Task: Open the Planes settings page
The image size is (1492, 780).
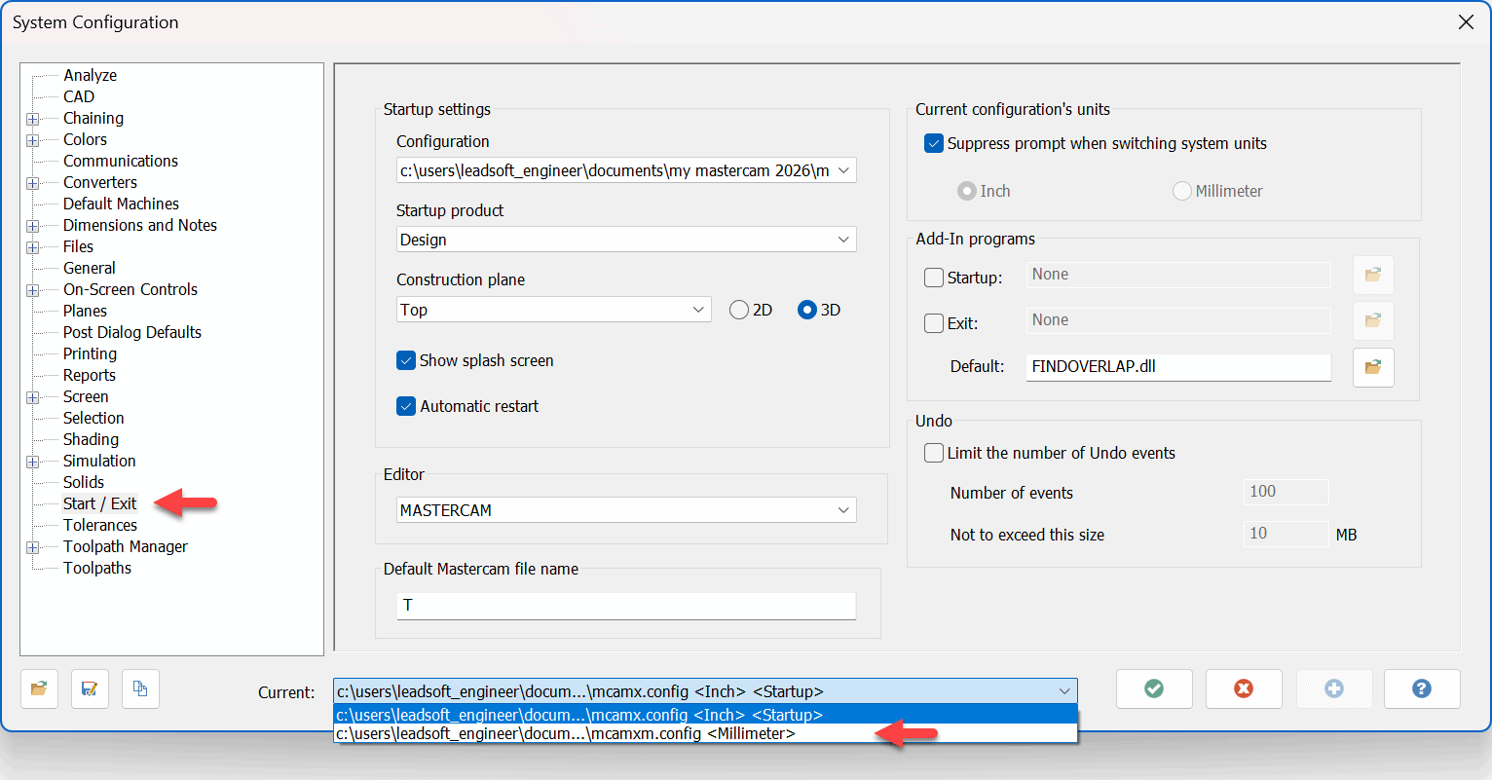Action: tap(85, 311)
